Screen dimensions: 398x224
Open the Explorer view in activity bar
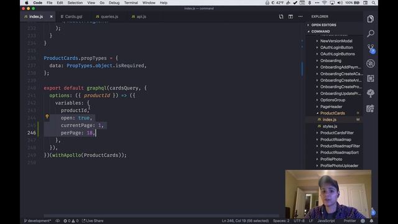click(x=371, y=19)
